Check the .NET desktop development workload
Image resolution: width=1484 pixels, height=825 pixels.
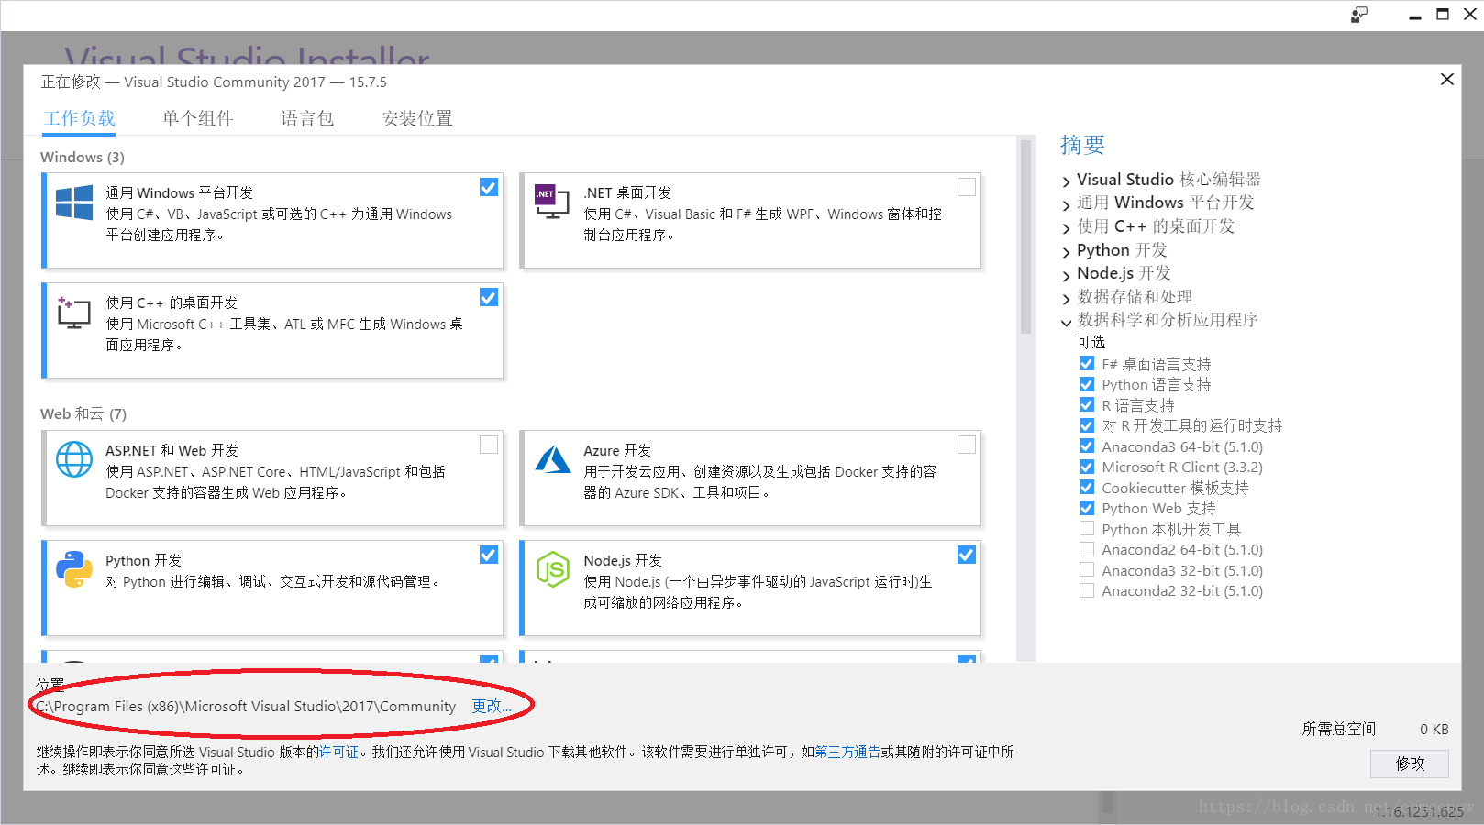pos(967,187)
